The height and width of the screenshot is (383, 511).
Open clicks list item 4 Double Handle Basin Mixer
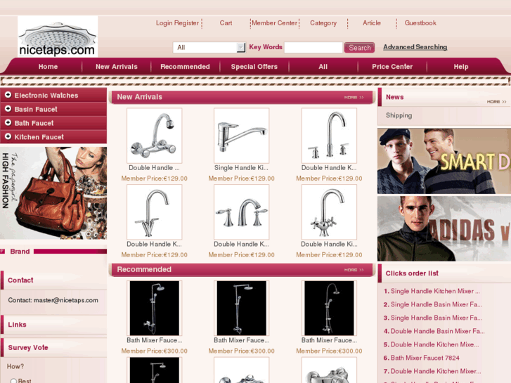(x=438, y=331)
